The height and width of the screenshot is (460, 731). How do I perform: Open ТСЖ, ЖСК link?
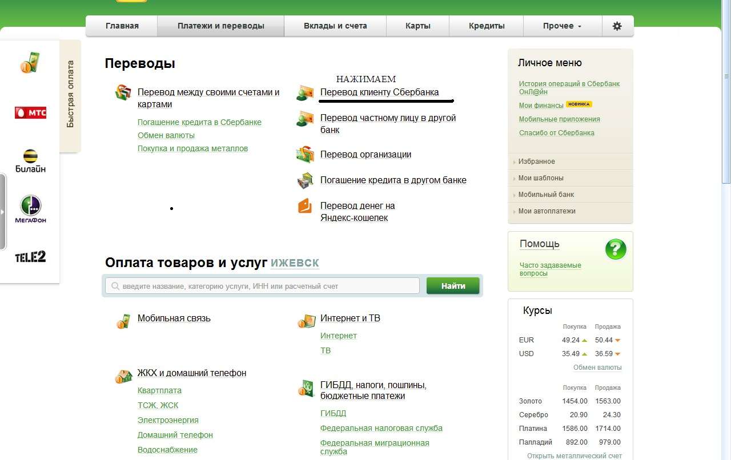tap(158, 405)
